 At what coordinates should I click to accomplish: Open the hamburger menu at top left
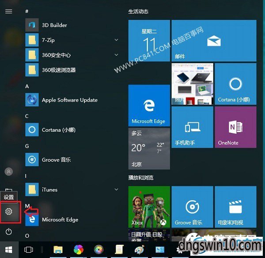click(x=9, y=11)
